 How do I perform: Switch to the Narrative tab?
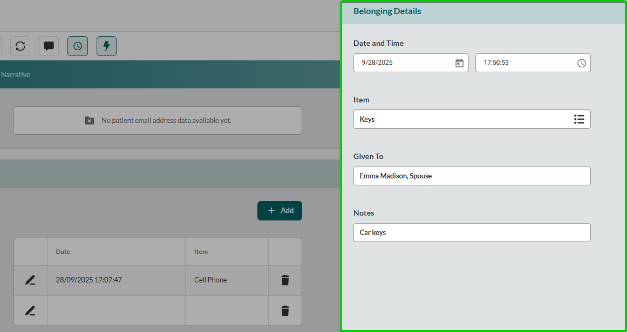click(15, 74)
